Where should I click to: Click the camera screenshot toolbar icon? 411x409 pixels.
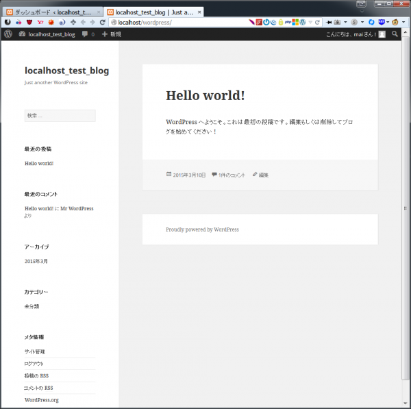[337, 23]
